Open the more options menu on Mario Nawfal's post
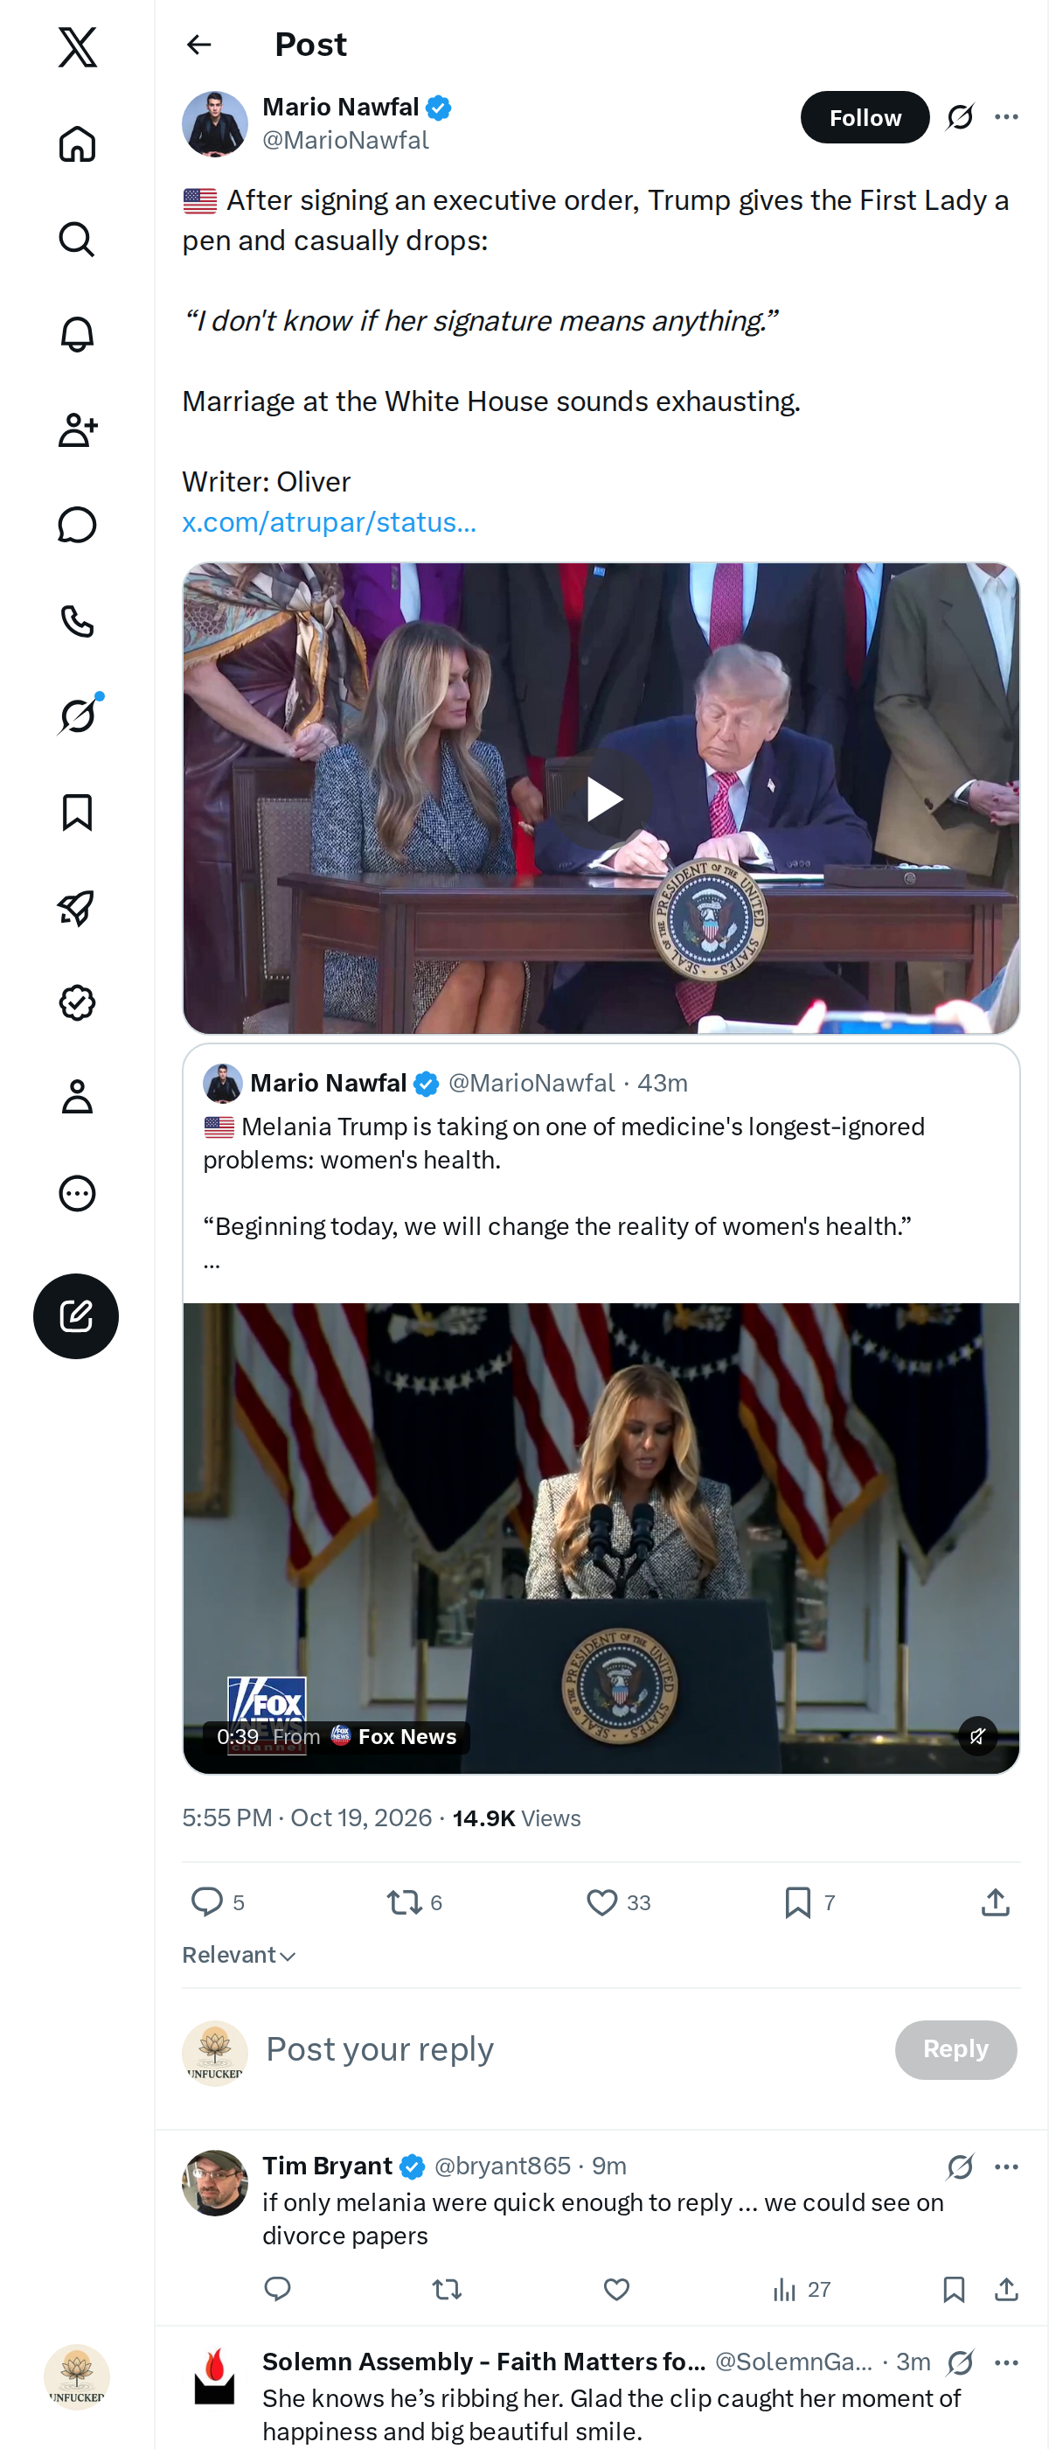Screen dimensions: 1049x2449 pos(1006,117)
